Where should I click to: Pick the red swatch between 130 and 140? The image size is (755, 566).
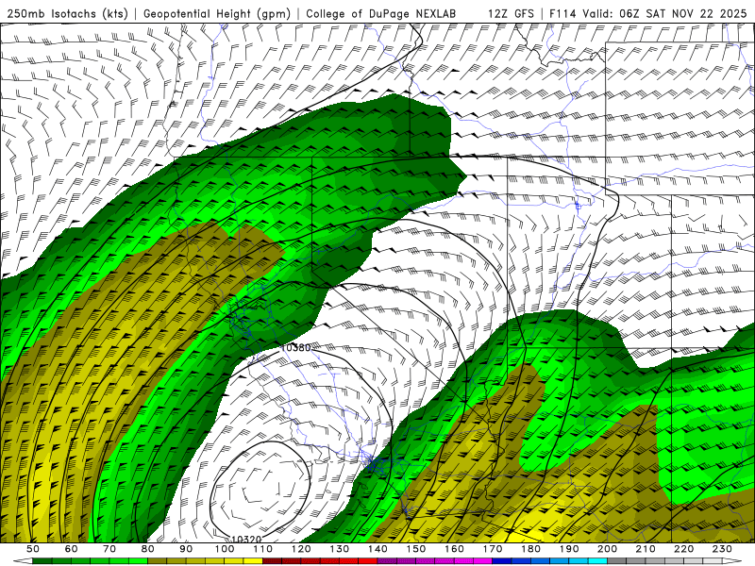tap(368, 560)
